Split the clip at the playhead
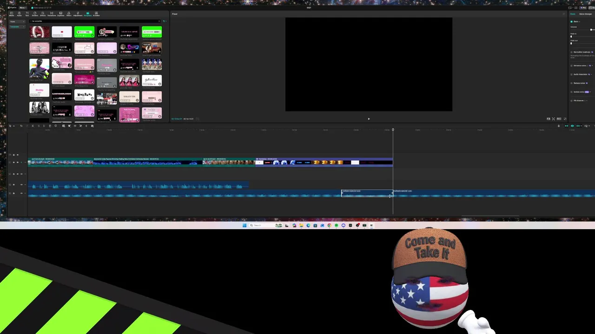 [33, 126]
